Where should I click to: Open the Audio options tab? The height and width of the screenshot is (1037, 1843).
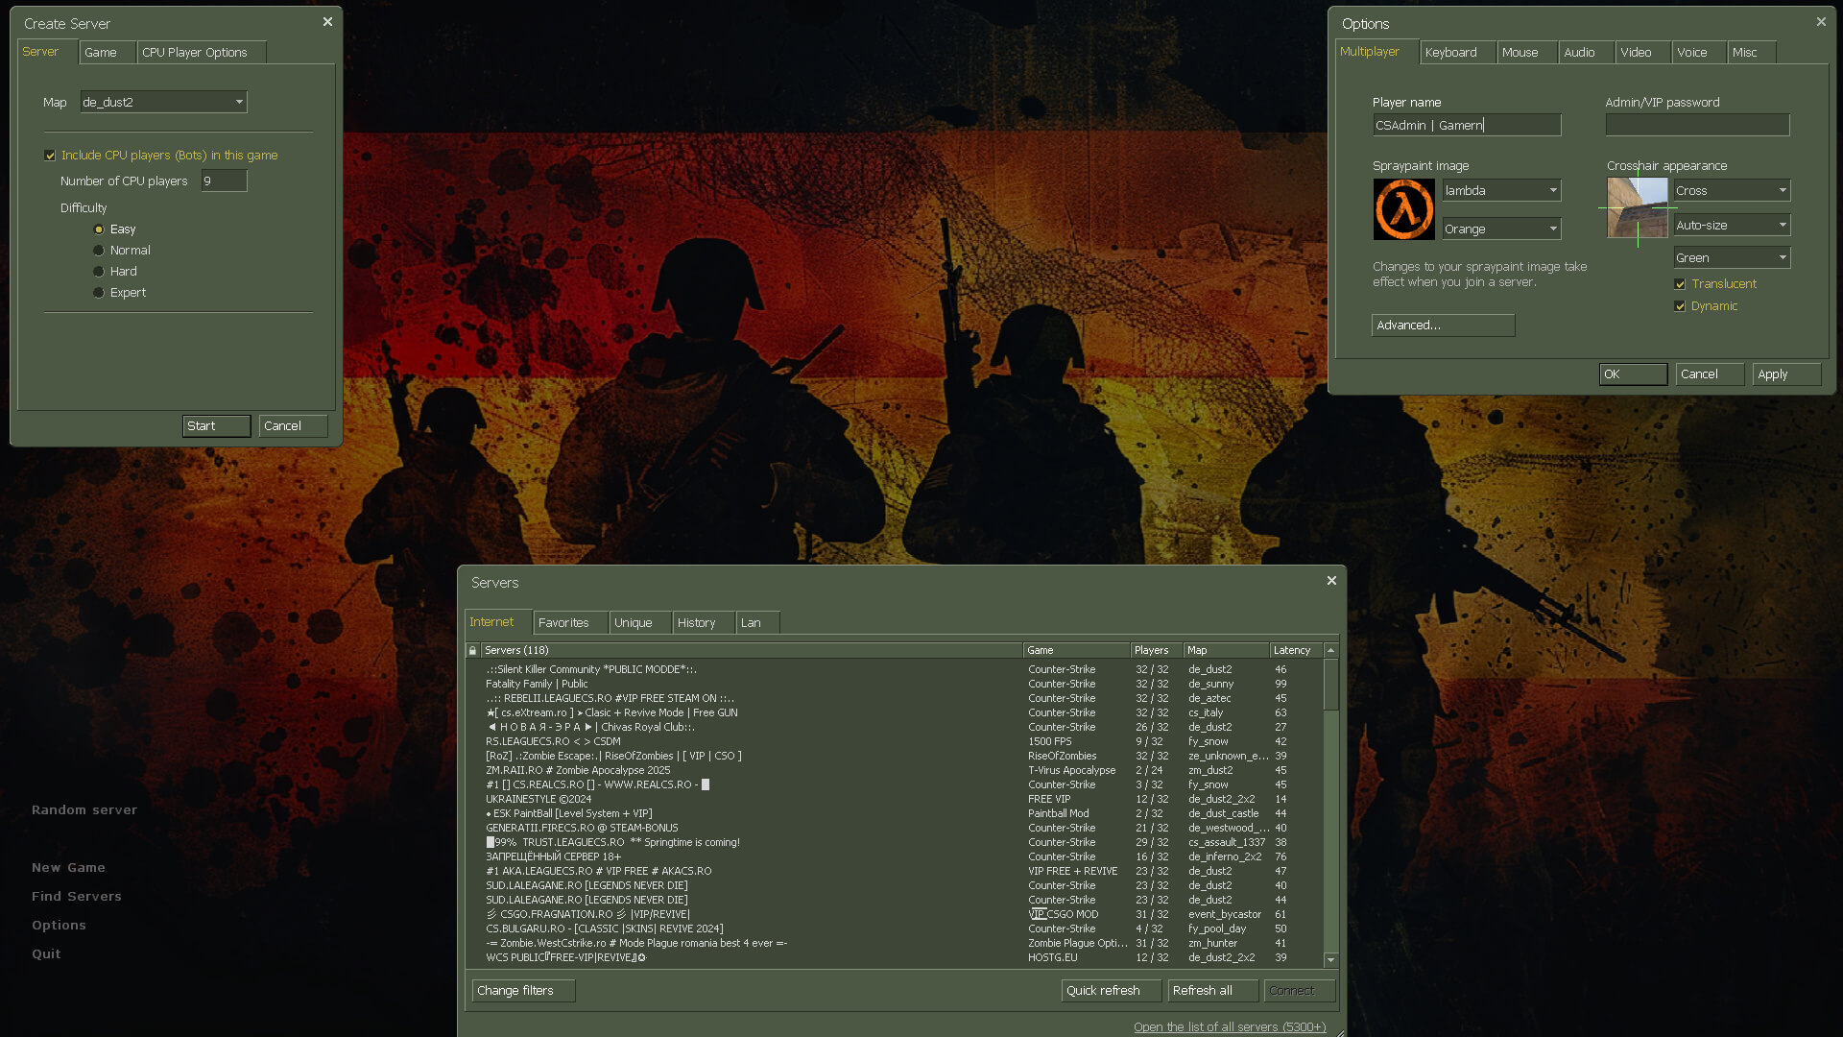coord(1587,52)
